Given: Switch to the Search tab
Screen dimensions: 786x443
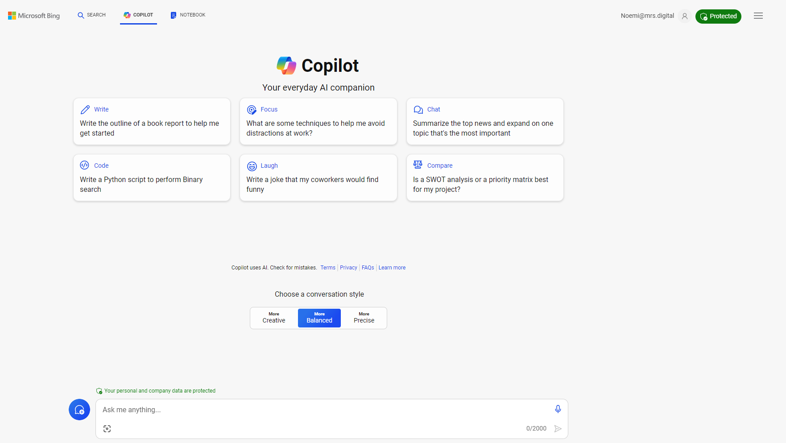Looking at the screenshot, I should (92, 15).
